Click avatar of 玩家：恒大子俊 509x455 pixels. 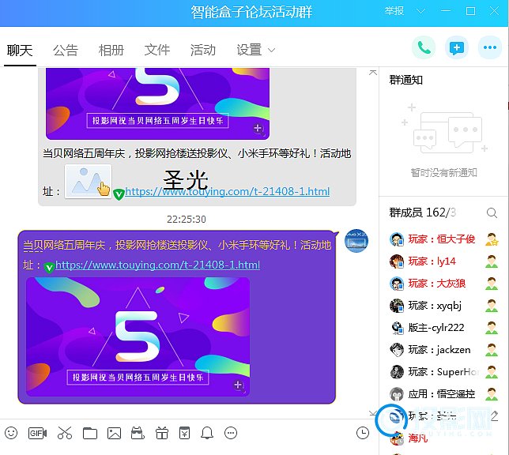tap(396, 239)
